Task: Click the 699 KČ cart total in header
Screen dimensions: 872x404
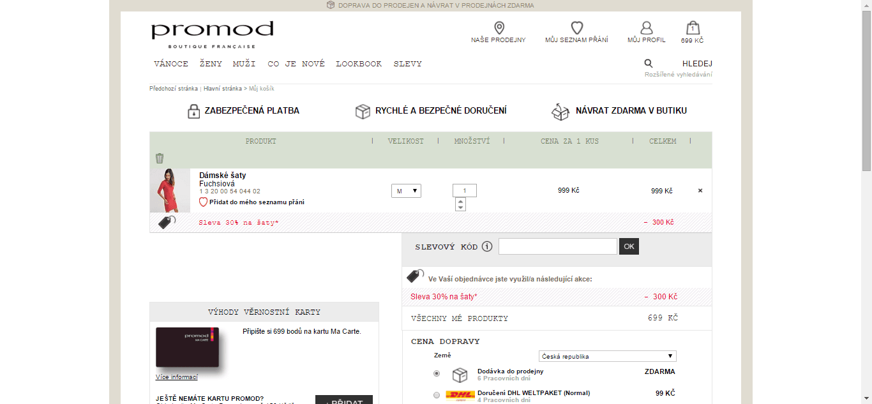Action: 692,41
